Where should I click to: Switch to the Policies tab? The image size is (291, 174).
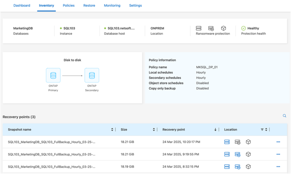69,6
